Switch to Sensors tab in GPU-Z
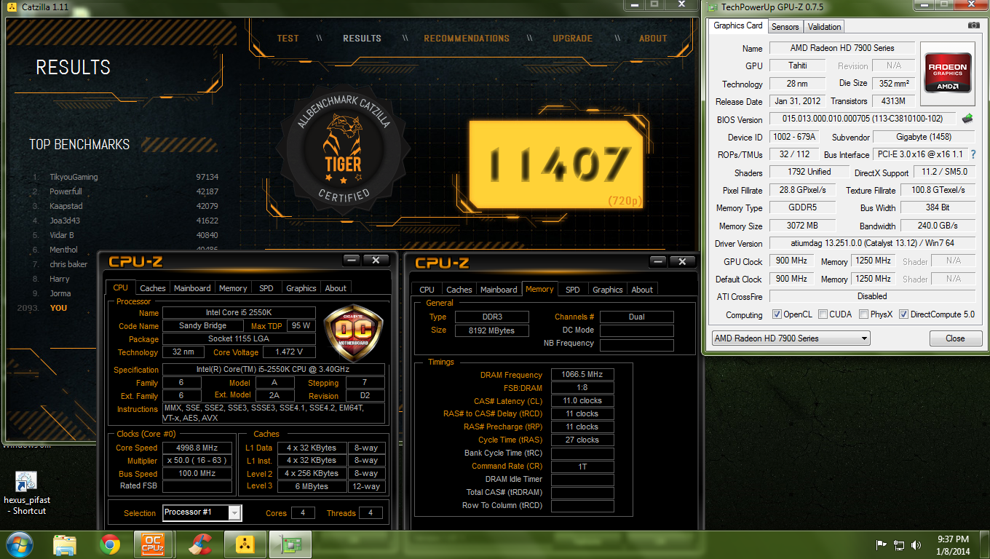 [x=785, y=27]
